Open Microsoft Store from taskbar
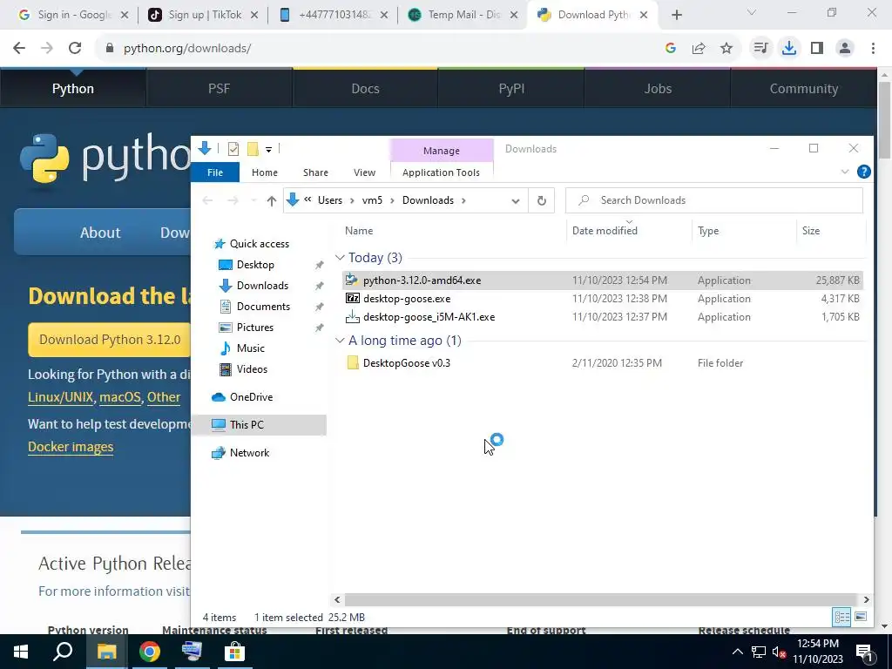The image size is (892, 669). [x=234, y=652]
